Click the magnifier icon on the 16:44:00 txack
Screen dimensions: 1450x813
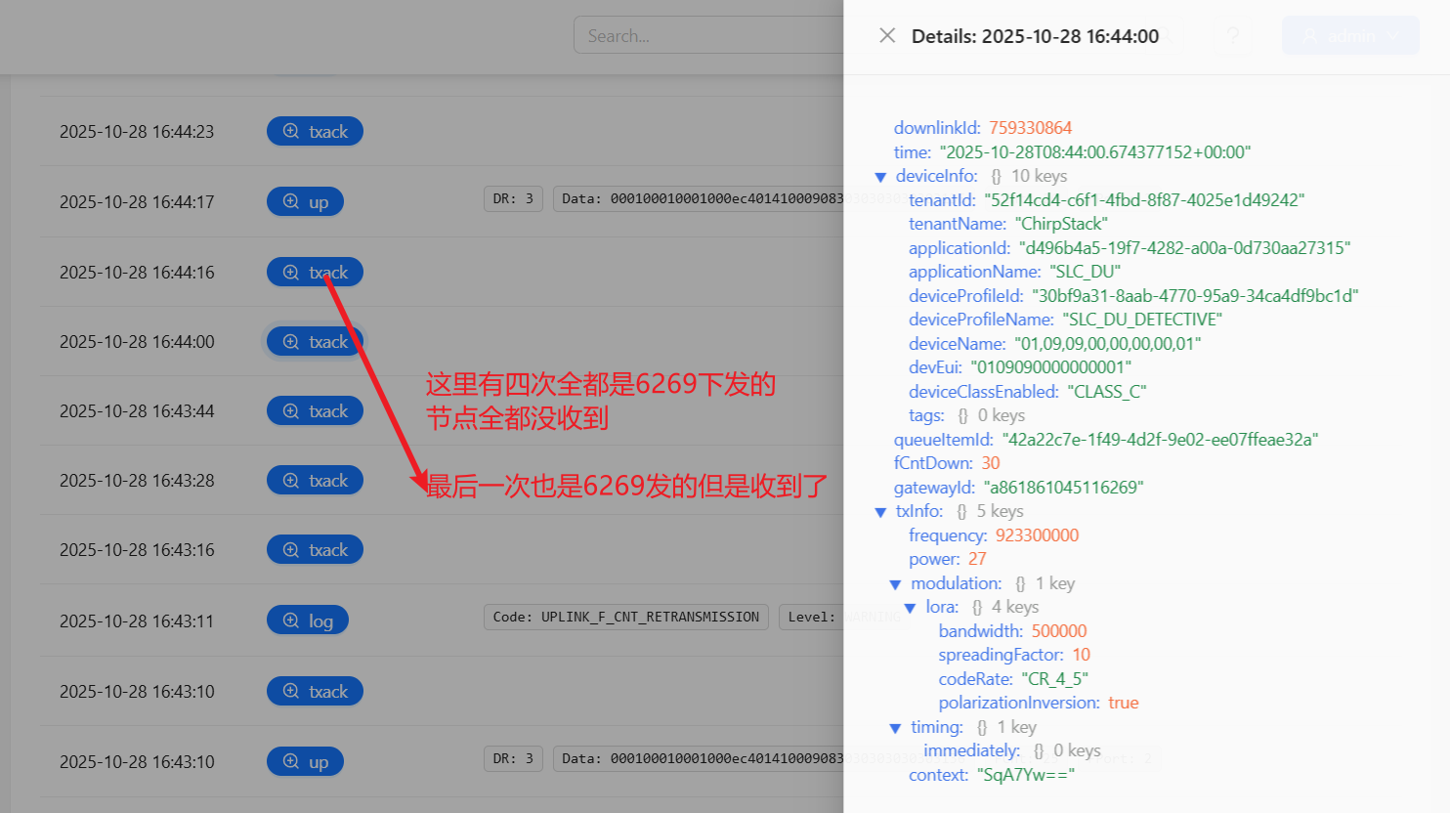tap(291, 342)
